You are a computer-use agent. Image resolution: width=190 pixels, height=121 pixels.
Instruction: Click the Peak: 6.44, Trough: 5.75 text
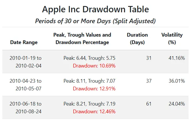(89, 58)
